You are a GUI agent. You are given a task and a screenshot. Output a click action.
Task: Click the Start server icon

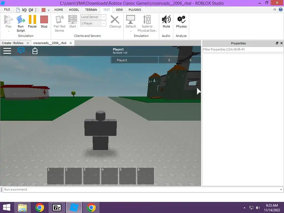(x=73, y=20)
